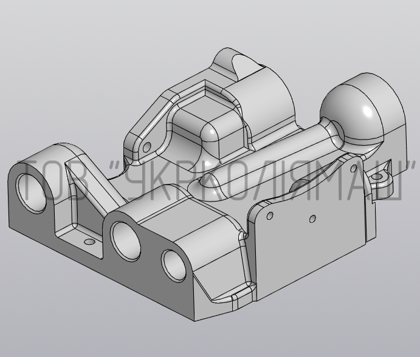Viewport: 420px width, 357px height.
Task: Click the right small hole on right side plate
Action: click(x=312, y=219)
